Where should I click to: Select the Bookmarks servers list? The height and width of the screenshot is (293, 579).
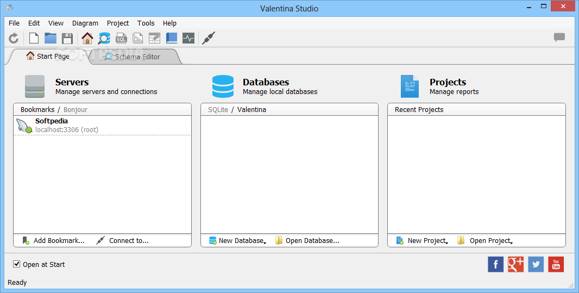click(37, 110)
